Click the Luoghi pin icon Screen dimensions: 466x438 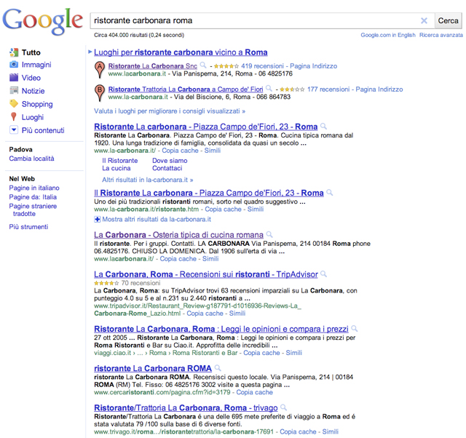click(14, 116)
